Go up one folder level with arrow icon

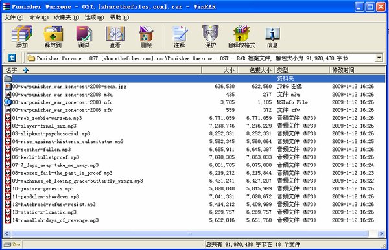(x=12, y=58)
